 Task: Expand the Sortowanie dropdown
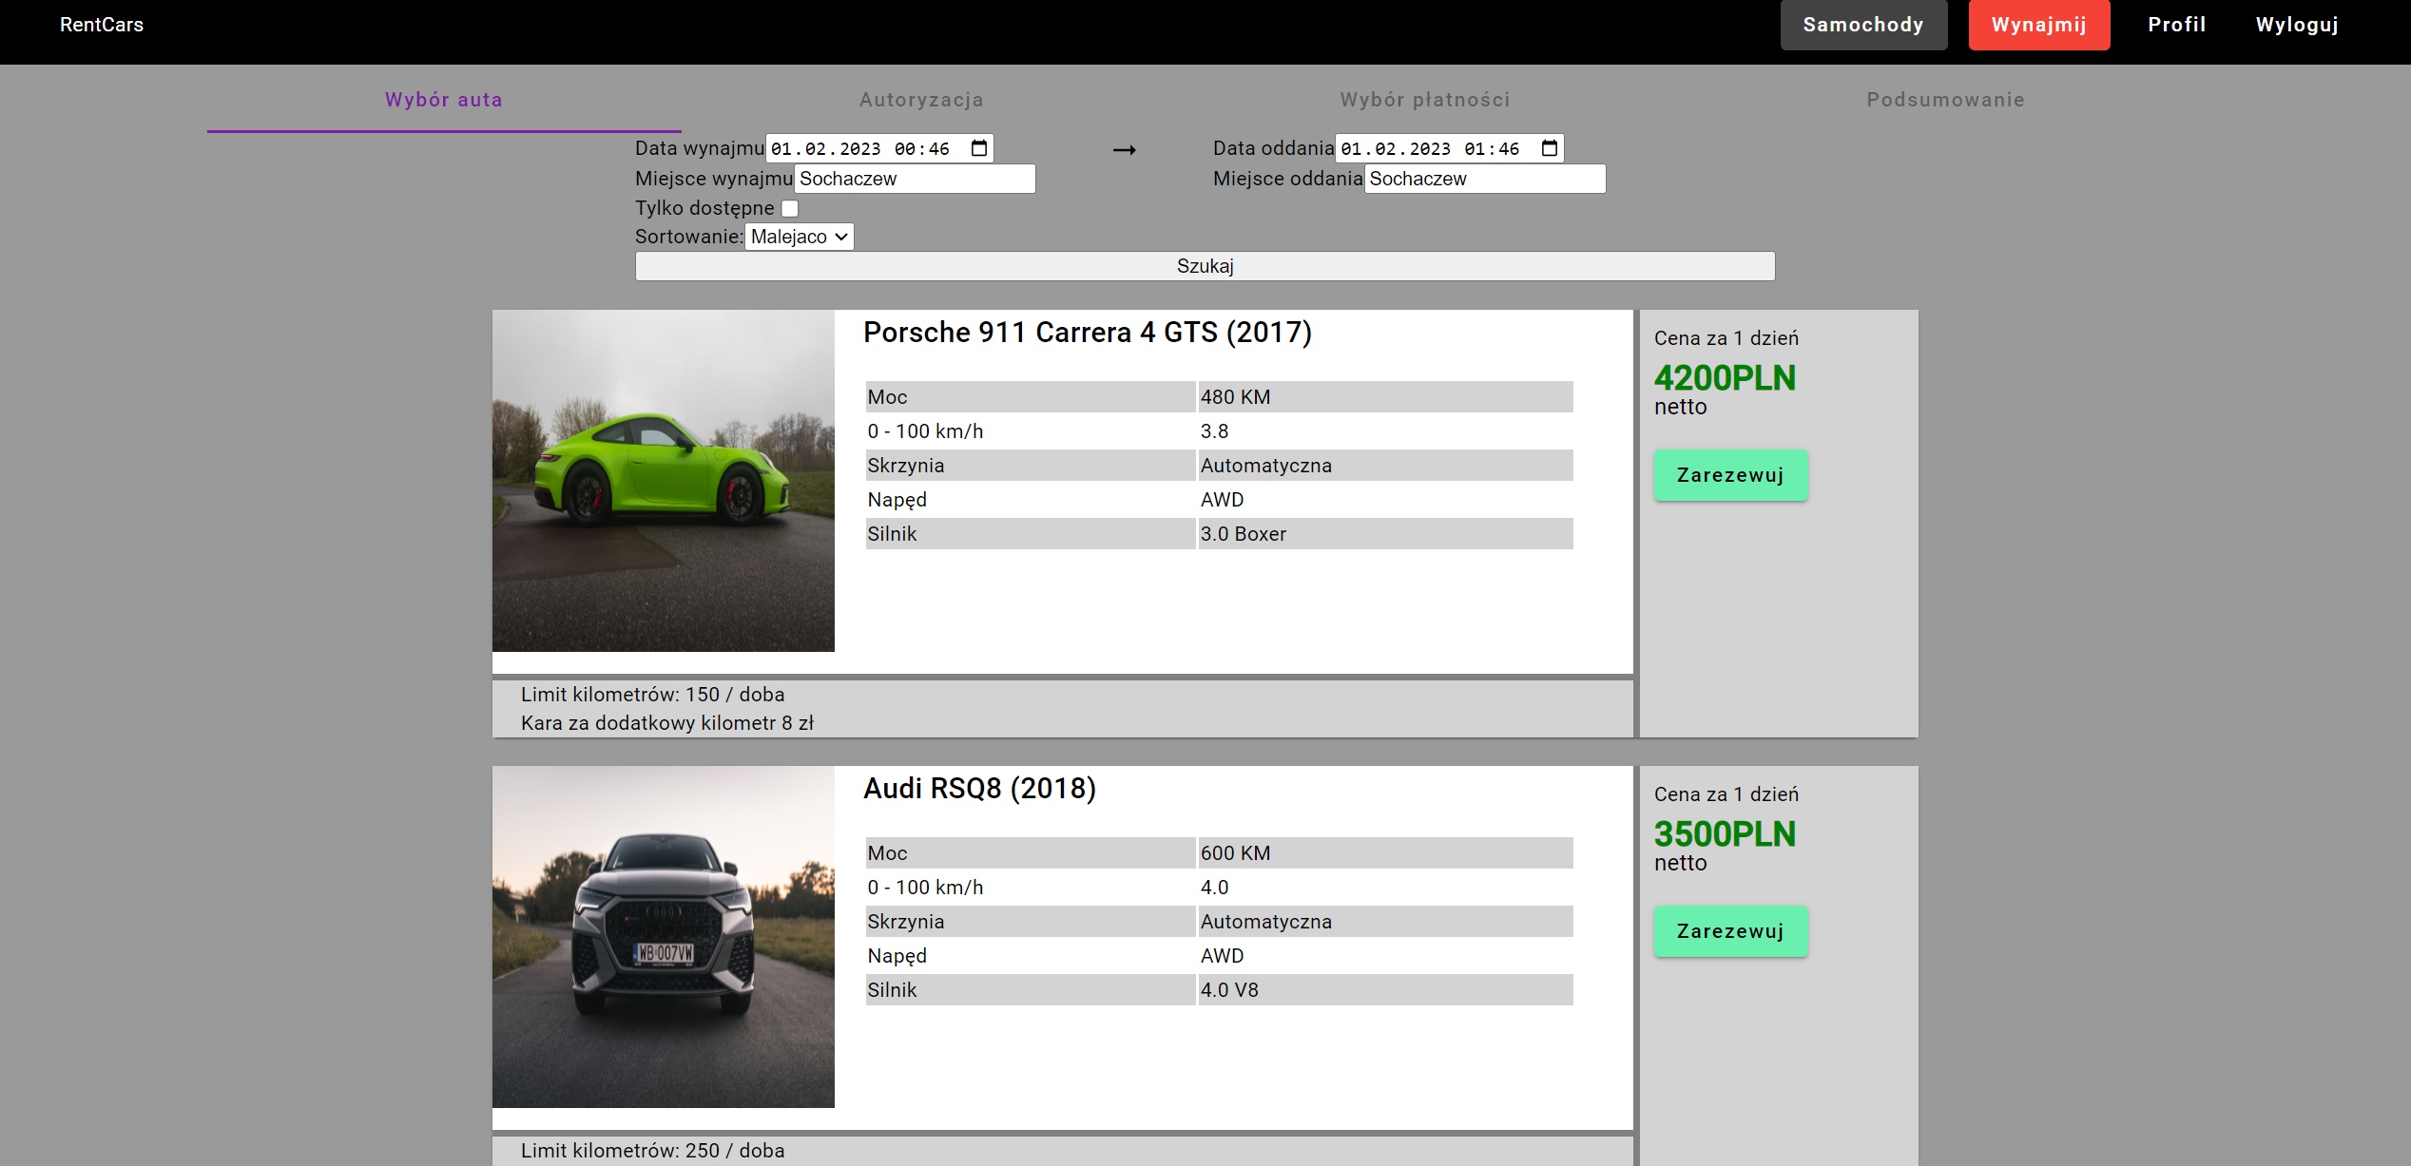pos(800,237)
